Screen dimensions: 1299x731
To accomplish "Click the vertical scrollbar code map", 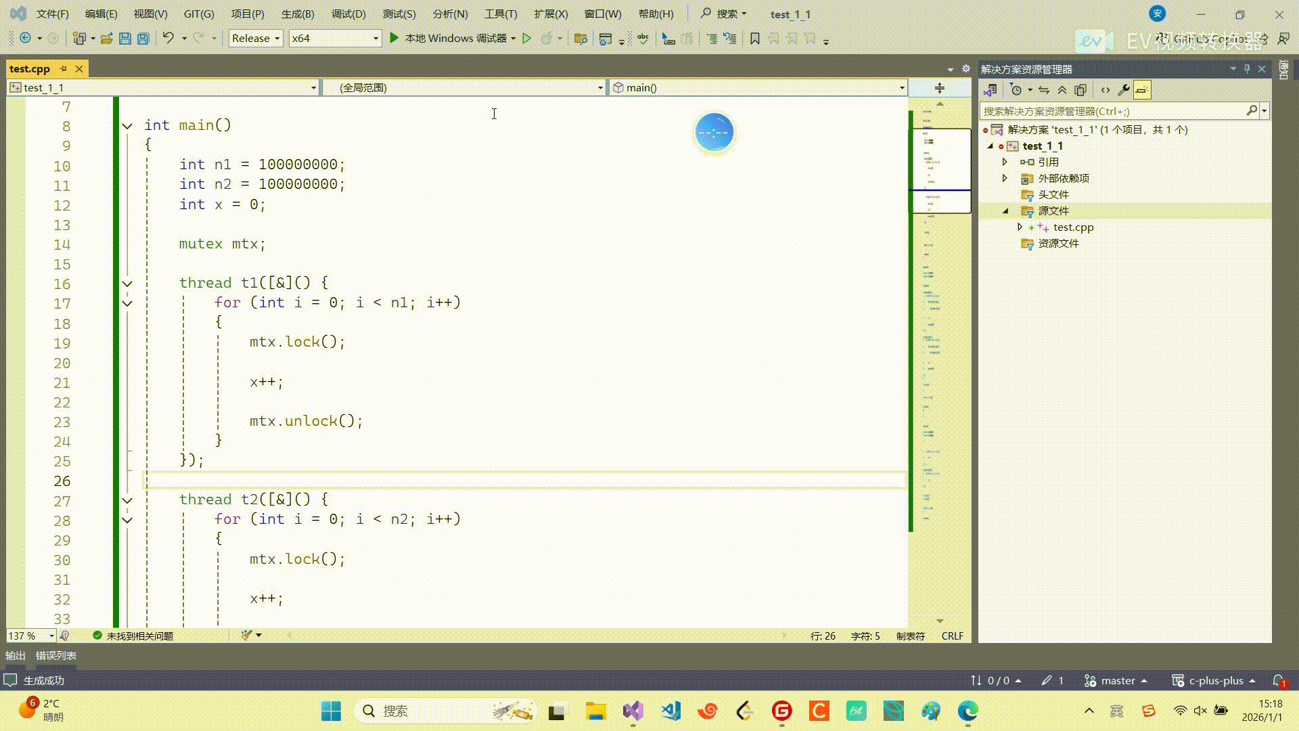I will coord(941,338).
